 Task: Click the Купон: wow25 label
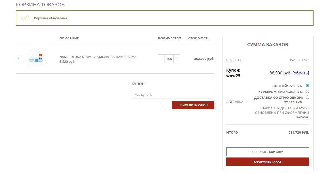[233, 73]
